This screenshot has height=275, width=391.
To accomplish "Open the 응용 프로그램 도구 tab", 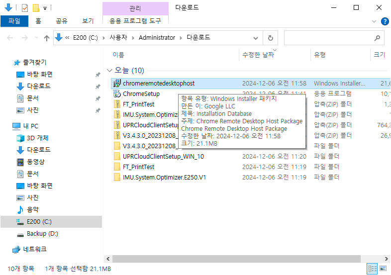I will [135, 21].
